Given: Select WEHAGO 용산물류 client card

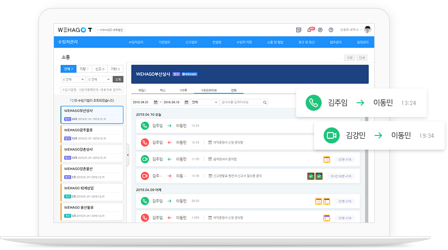Looking at the screenshot, I should tap(92, 212).
